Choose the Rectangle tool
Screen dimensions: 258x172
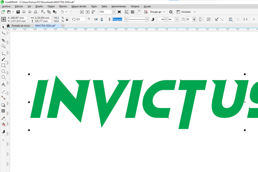coord(3,65)
